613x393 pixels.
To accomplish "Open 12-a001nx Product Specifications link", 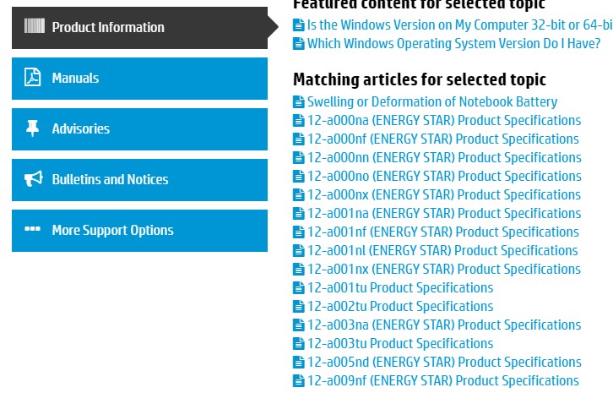I will (444, 269).
